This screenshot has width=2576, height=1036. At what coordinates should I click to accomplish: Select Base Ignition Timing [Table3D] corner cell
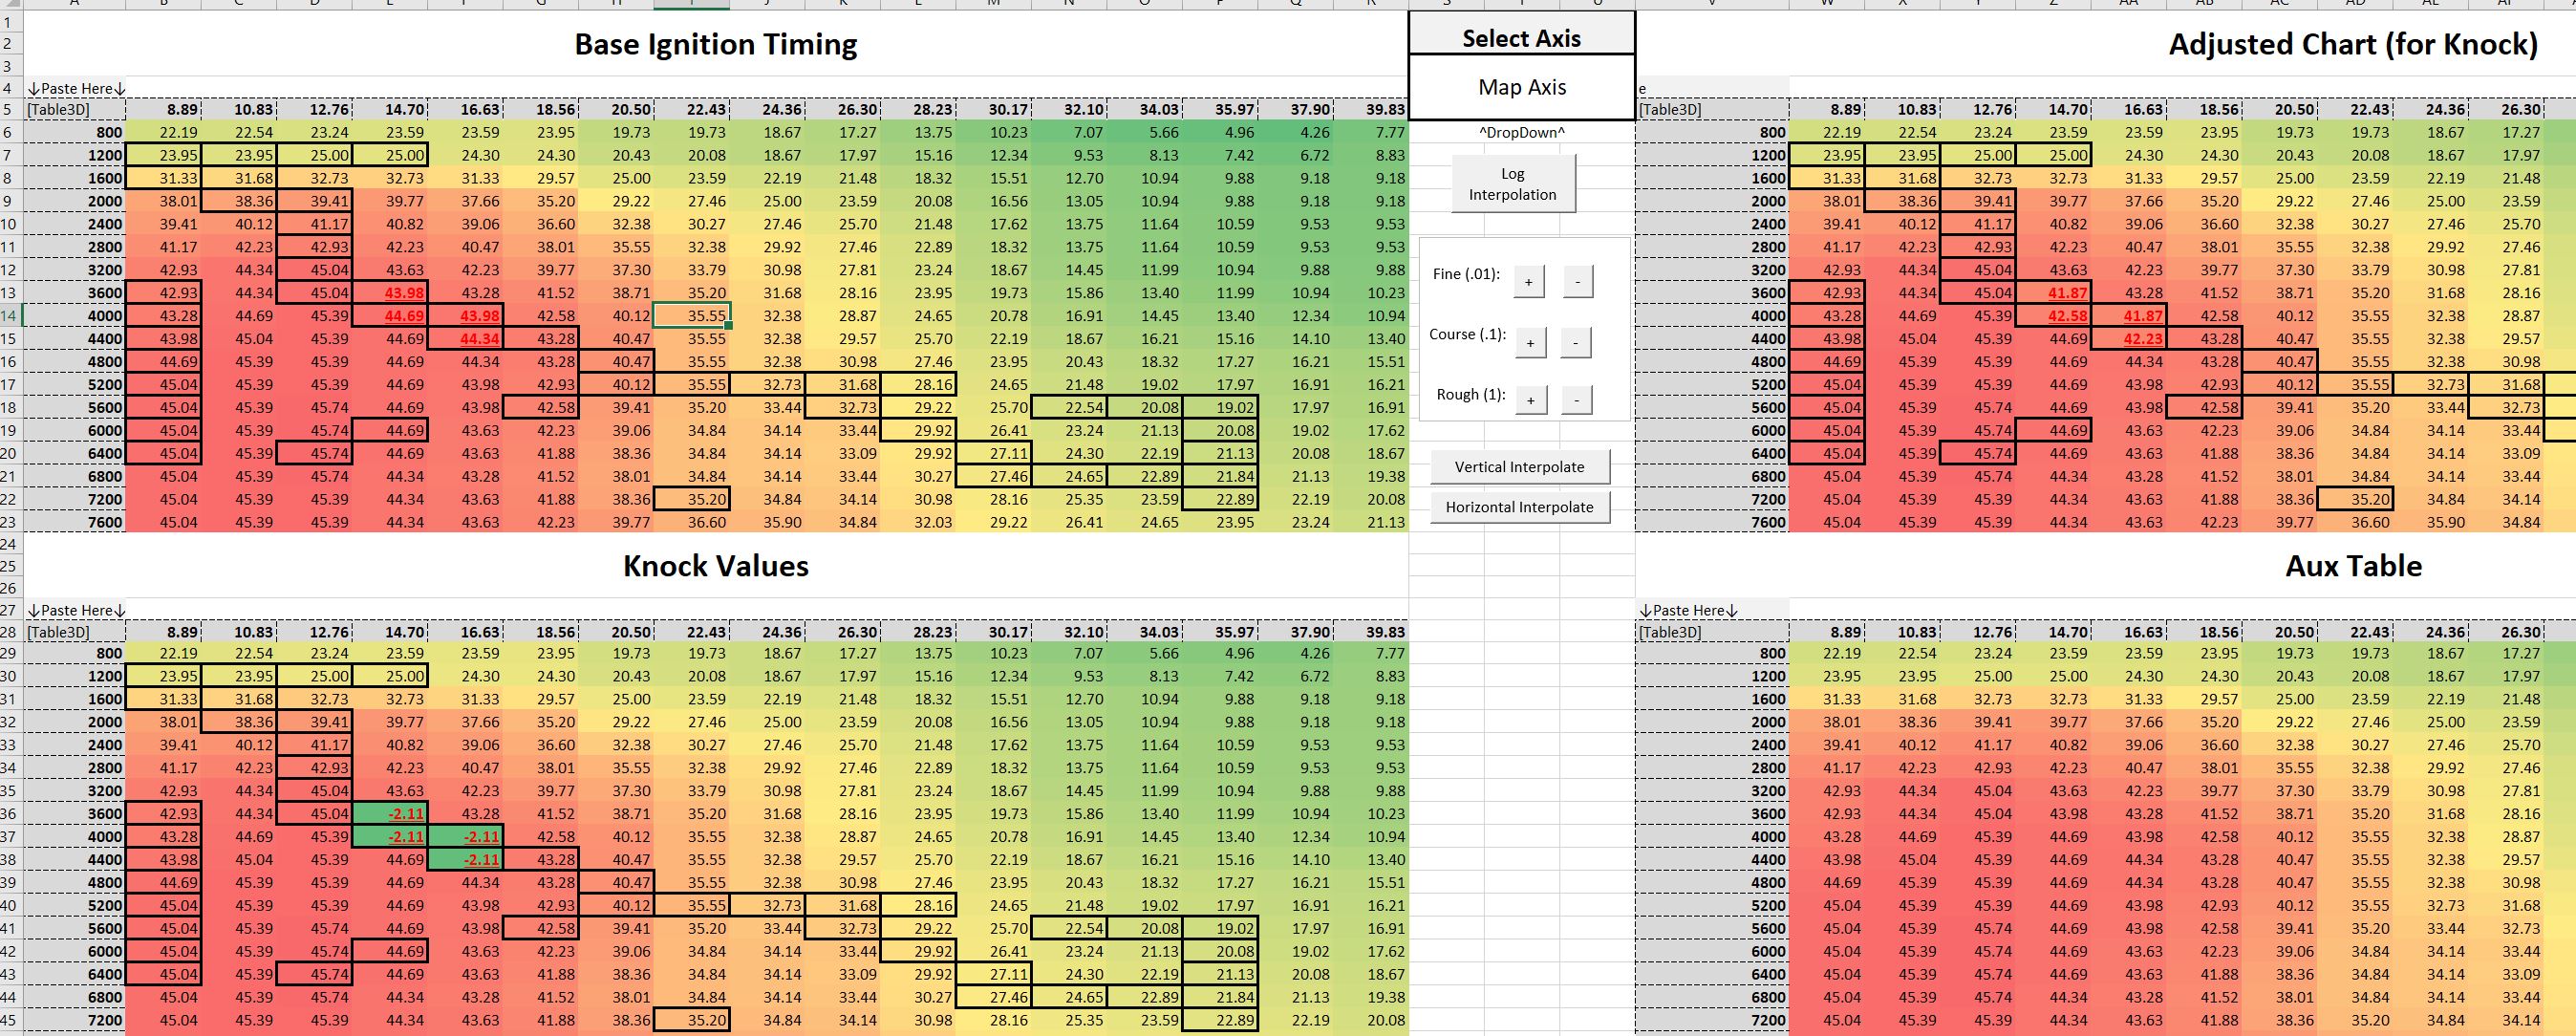[x=75, y=110]
